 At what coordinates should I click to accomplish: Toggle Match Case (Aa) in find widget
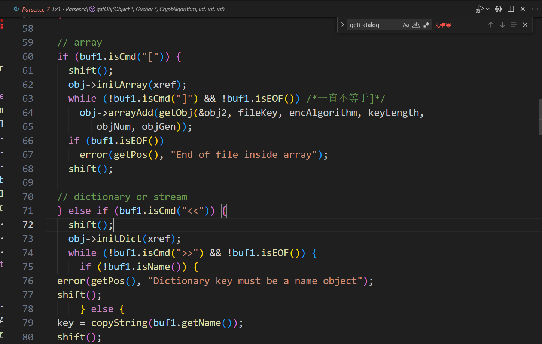406,25
